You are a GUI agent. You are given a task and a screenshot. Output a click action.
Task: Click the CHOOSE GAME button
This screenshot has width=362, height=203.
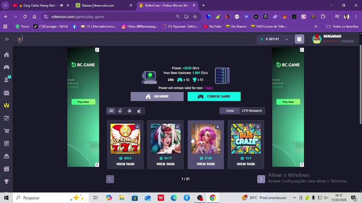coord(214,96)
